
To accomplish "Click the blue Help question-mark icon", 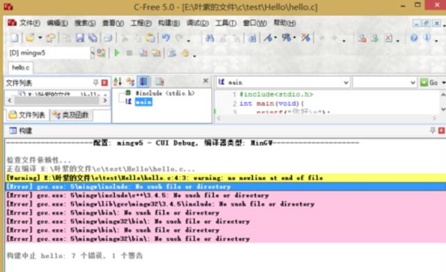I will (x=414, y=38).
